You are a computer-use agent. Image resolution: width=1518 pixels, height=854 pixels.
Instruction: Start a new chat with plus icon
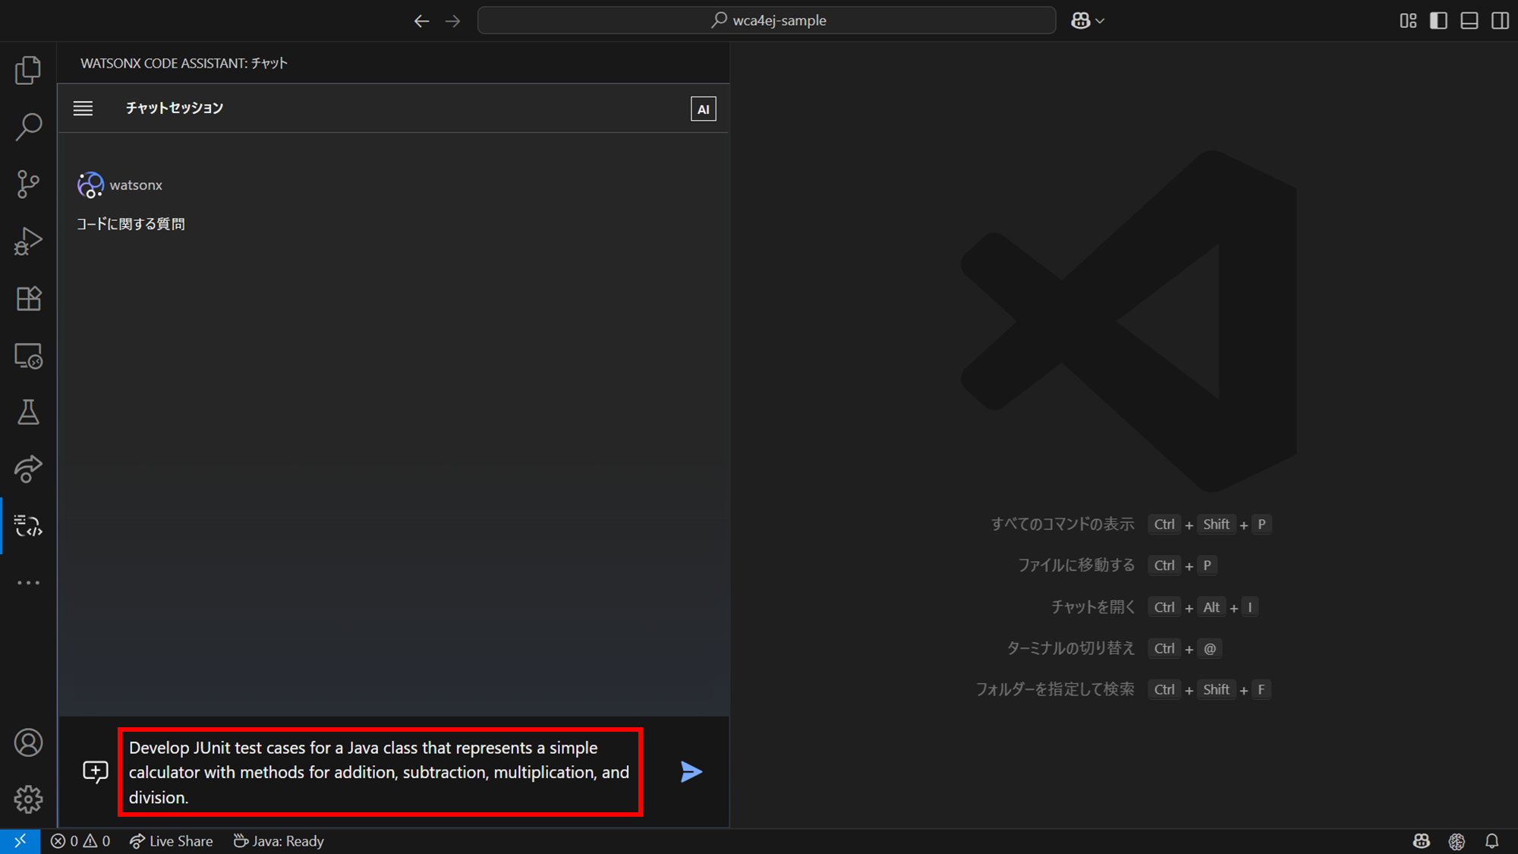pyautogui.click(x=96, y=772)
